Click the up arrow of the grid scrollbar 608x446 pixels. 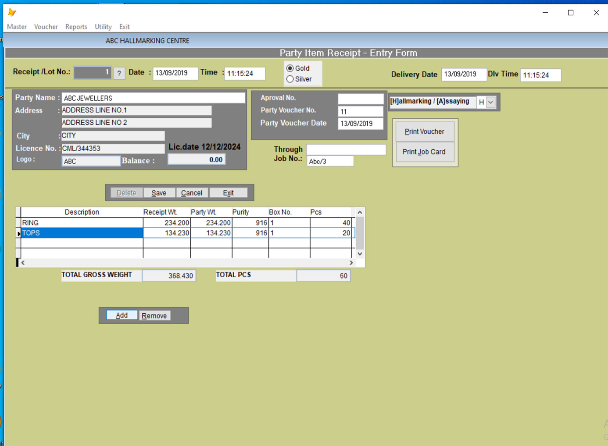pyautogui.click(x=359, y=212)
